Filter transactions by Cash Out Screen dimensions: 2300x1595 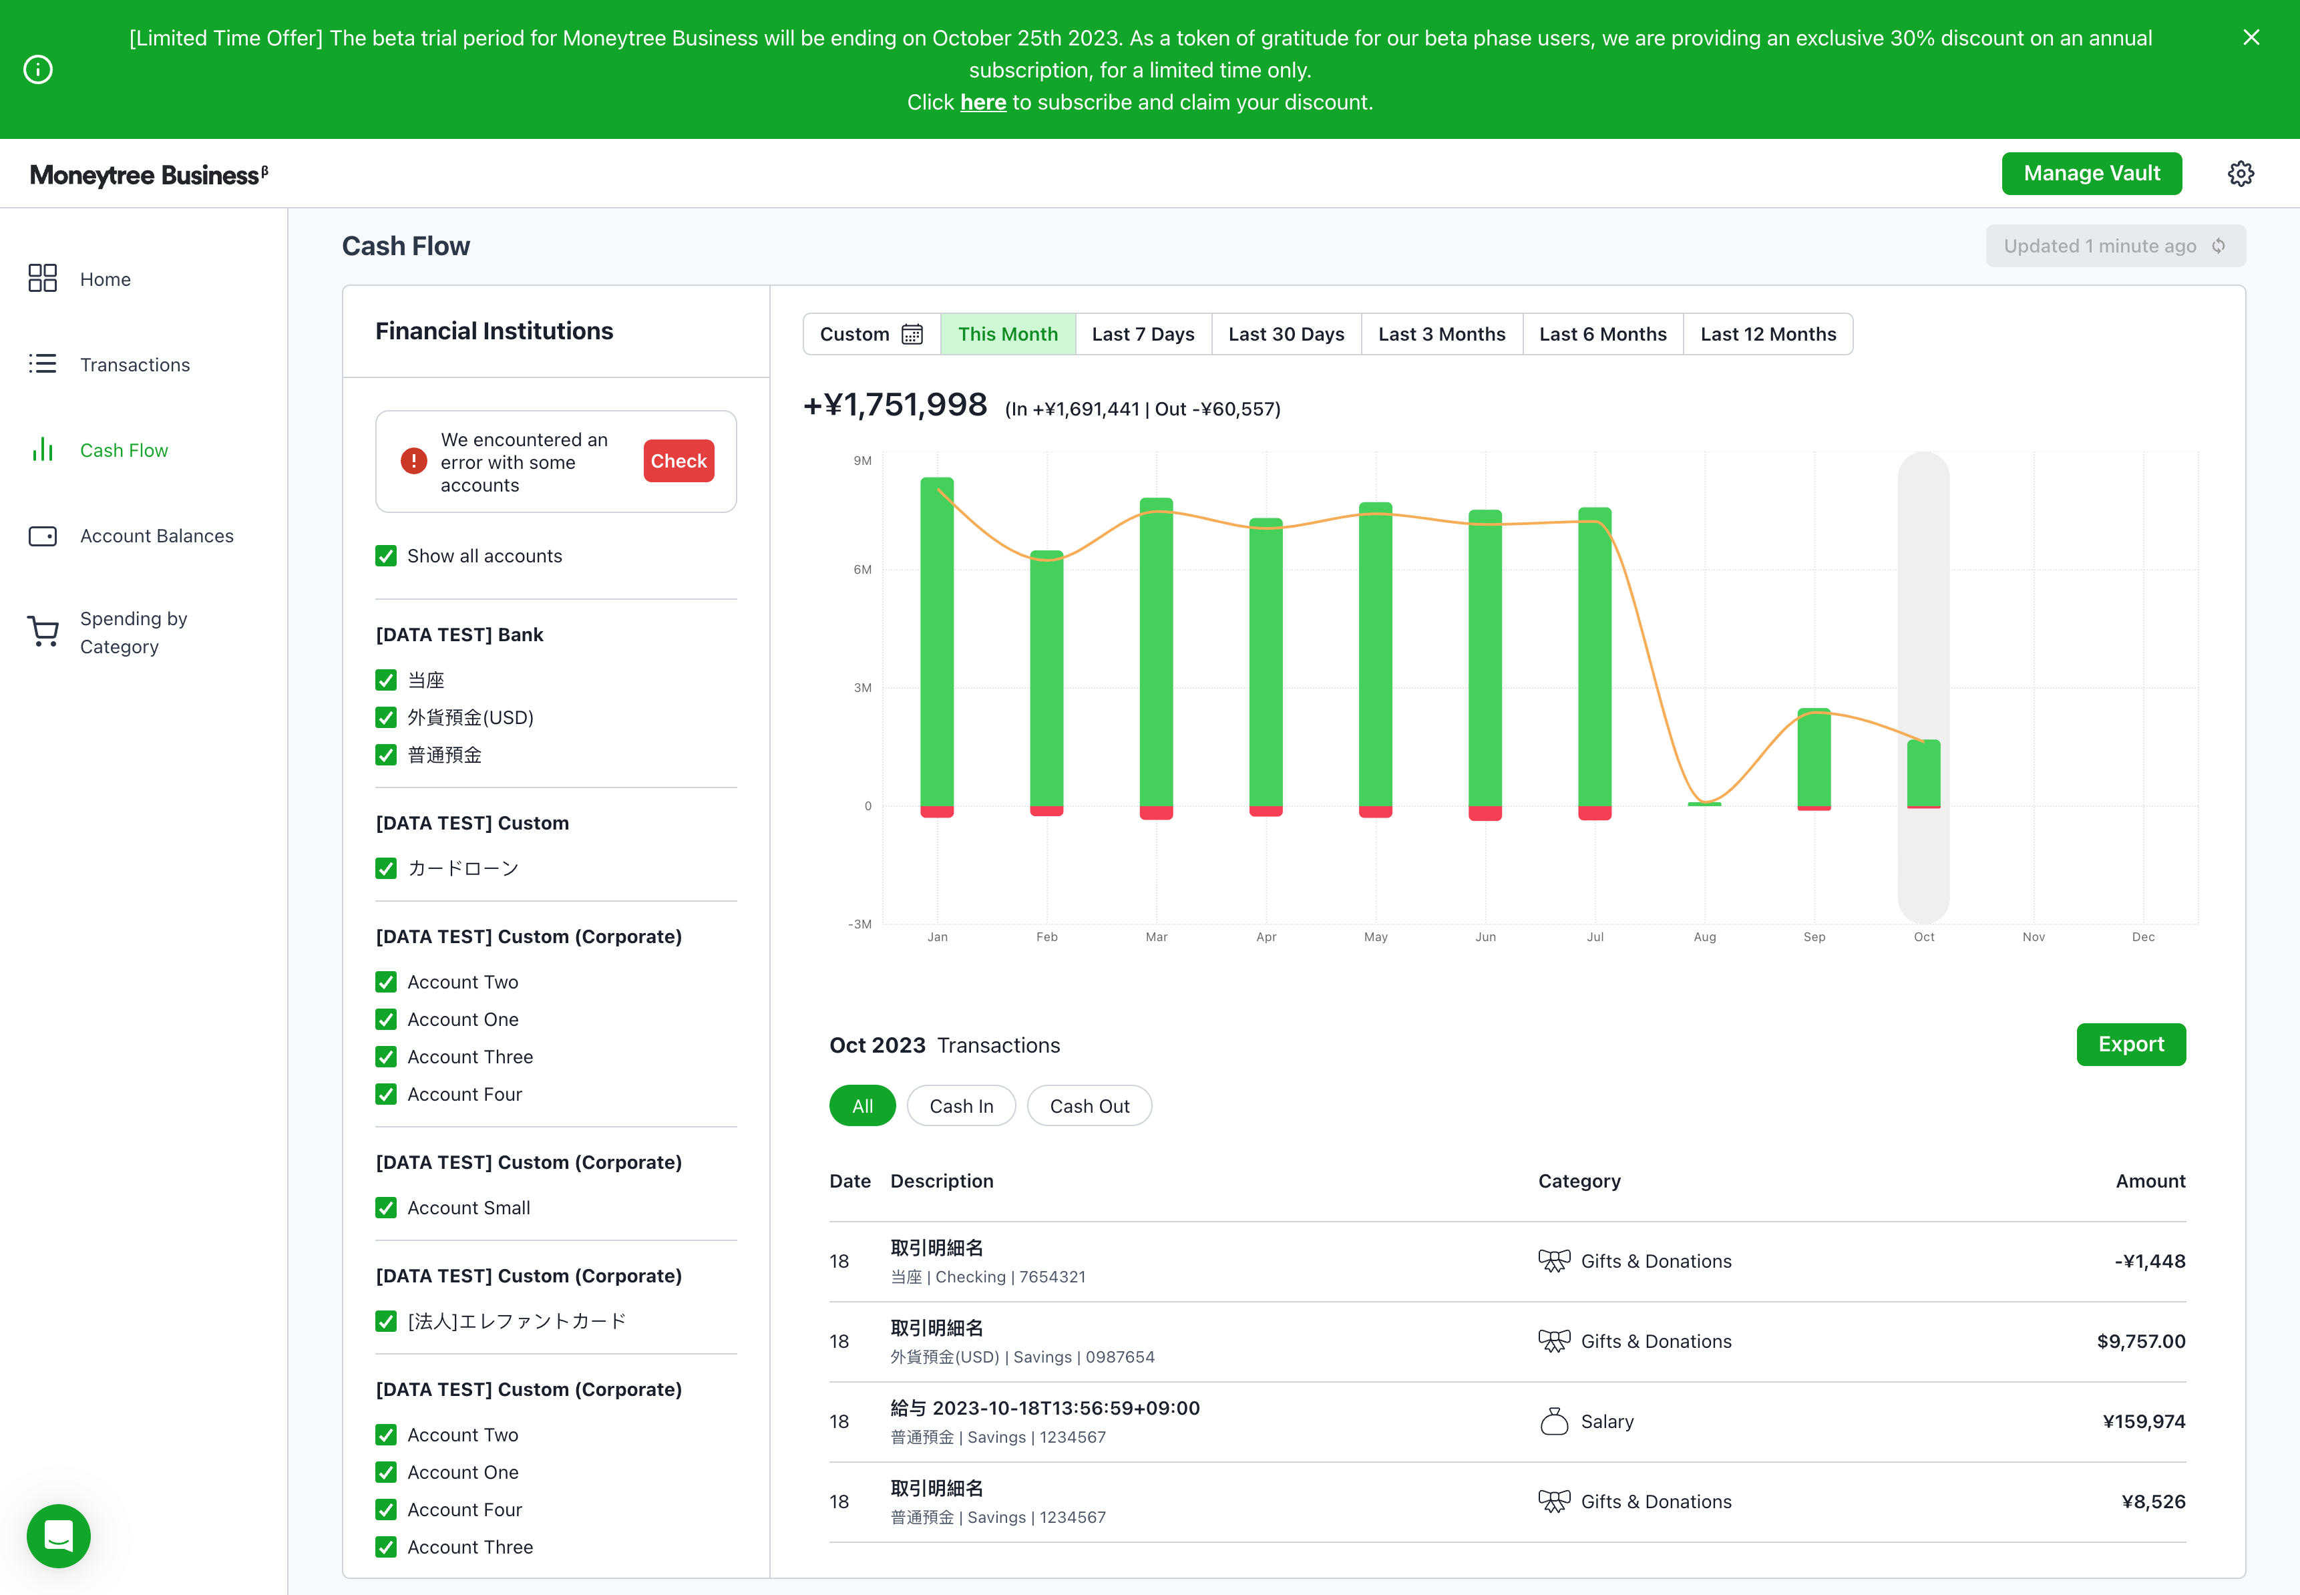point(1089,1106)
